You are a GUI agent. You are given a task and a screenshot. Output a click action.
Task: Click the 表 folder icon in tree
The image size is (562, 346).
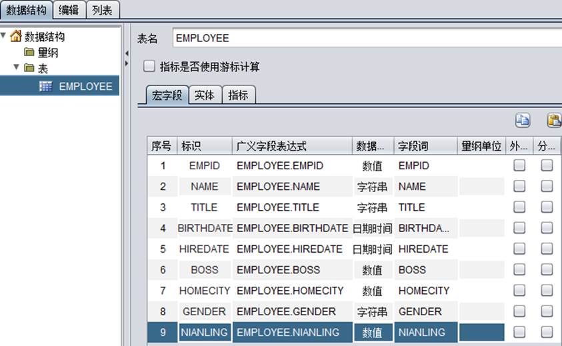tap(29, 69)
